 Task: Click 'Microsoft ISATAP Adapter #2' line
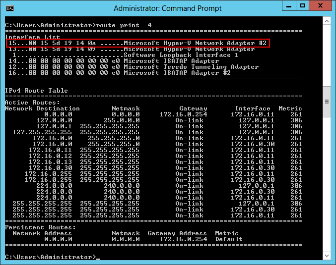(x=120, y=73)
